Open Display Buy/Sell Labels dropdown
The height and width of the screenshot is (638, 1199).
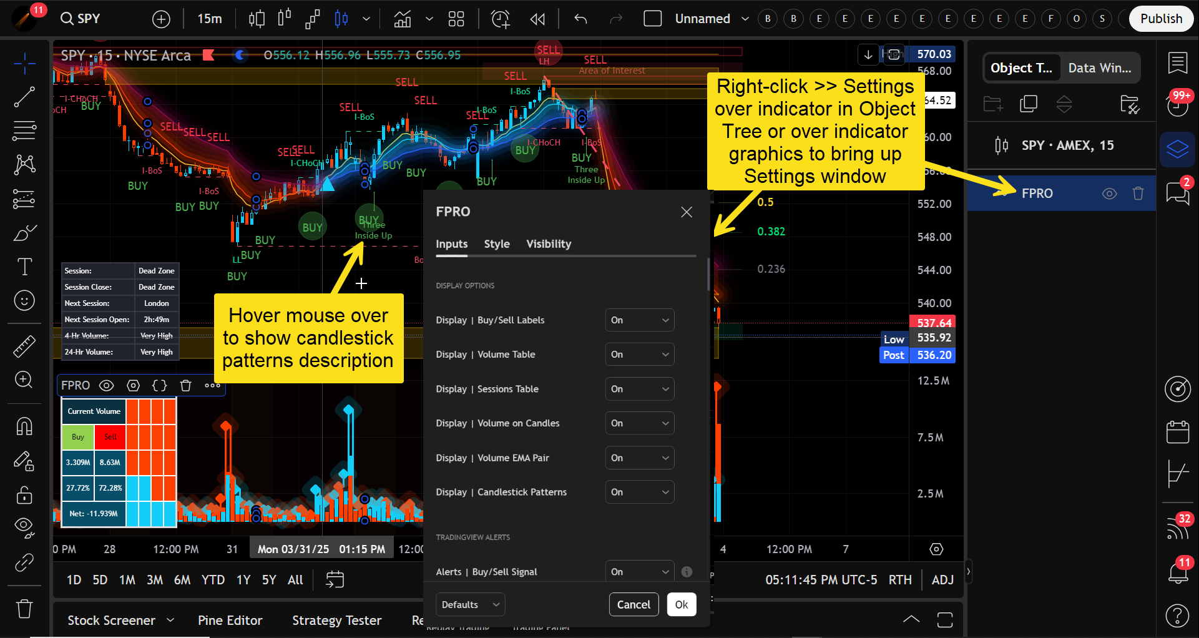point(639,320)
